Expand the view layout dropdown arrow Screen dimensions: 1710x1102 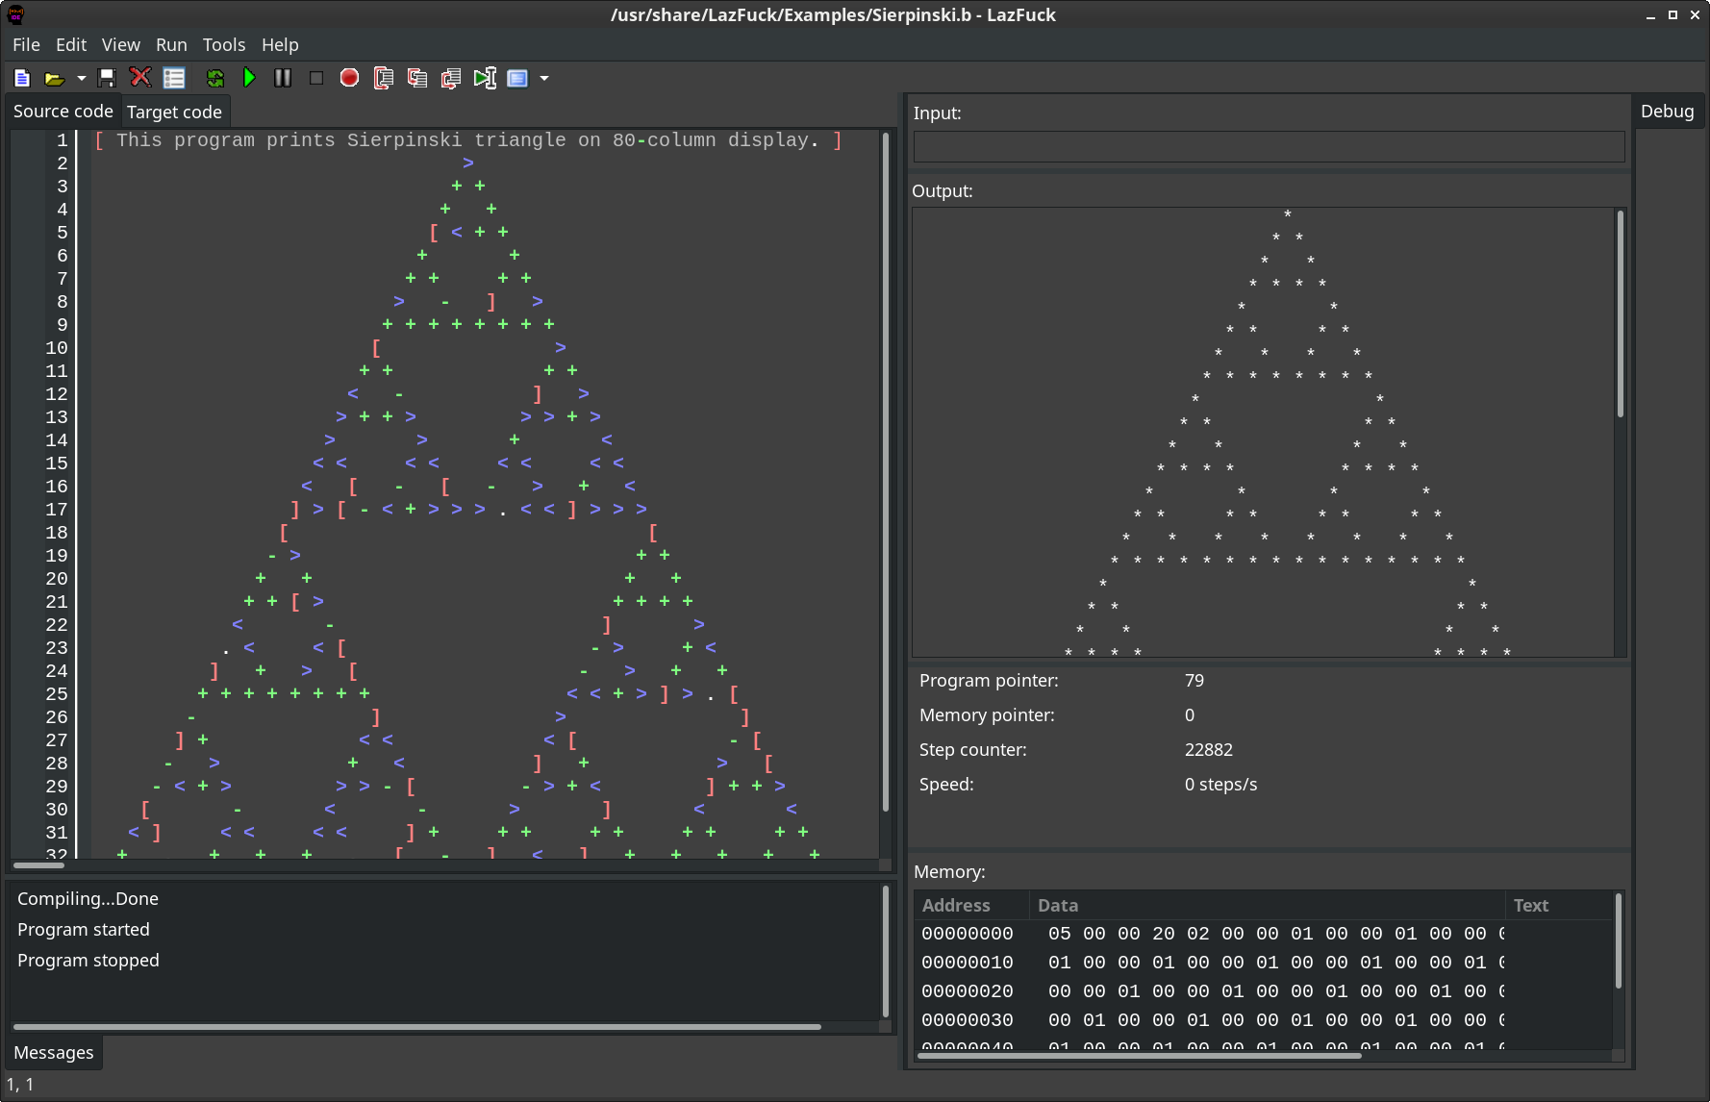click(x=544, y=78)
